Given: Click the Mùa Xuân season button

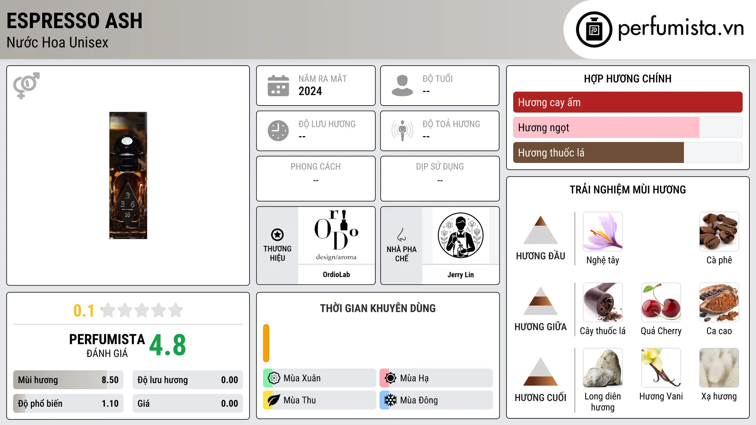Looking at the screenshot, I should (x=320, y=378).
